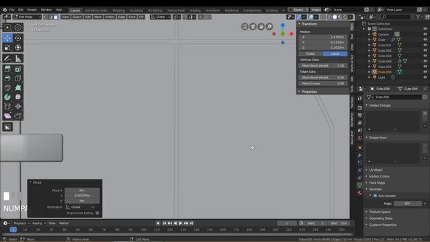Click the Auto Smooth Angle slider

click(408, 204)
